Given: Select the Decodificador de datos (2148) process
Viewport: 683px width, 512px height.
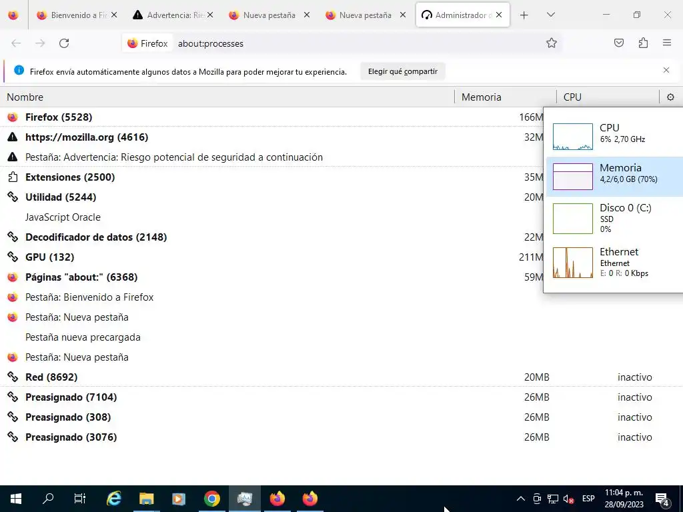Looking at the screenshot, I should point(272,237).
